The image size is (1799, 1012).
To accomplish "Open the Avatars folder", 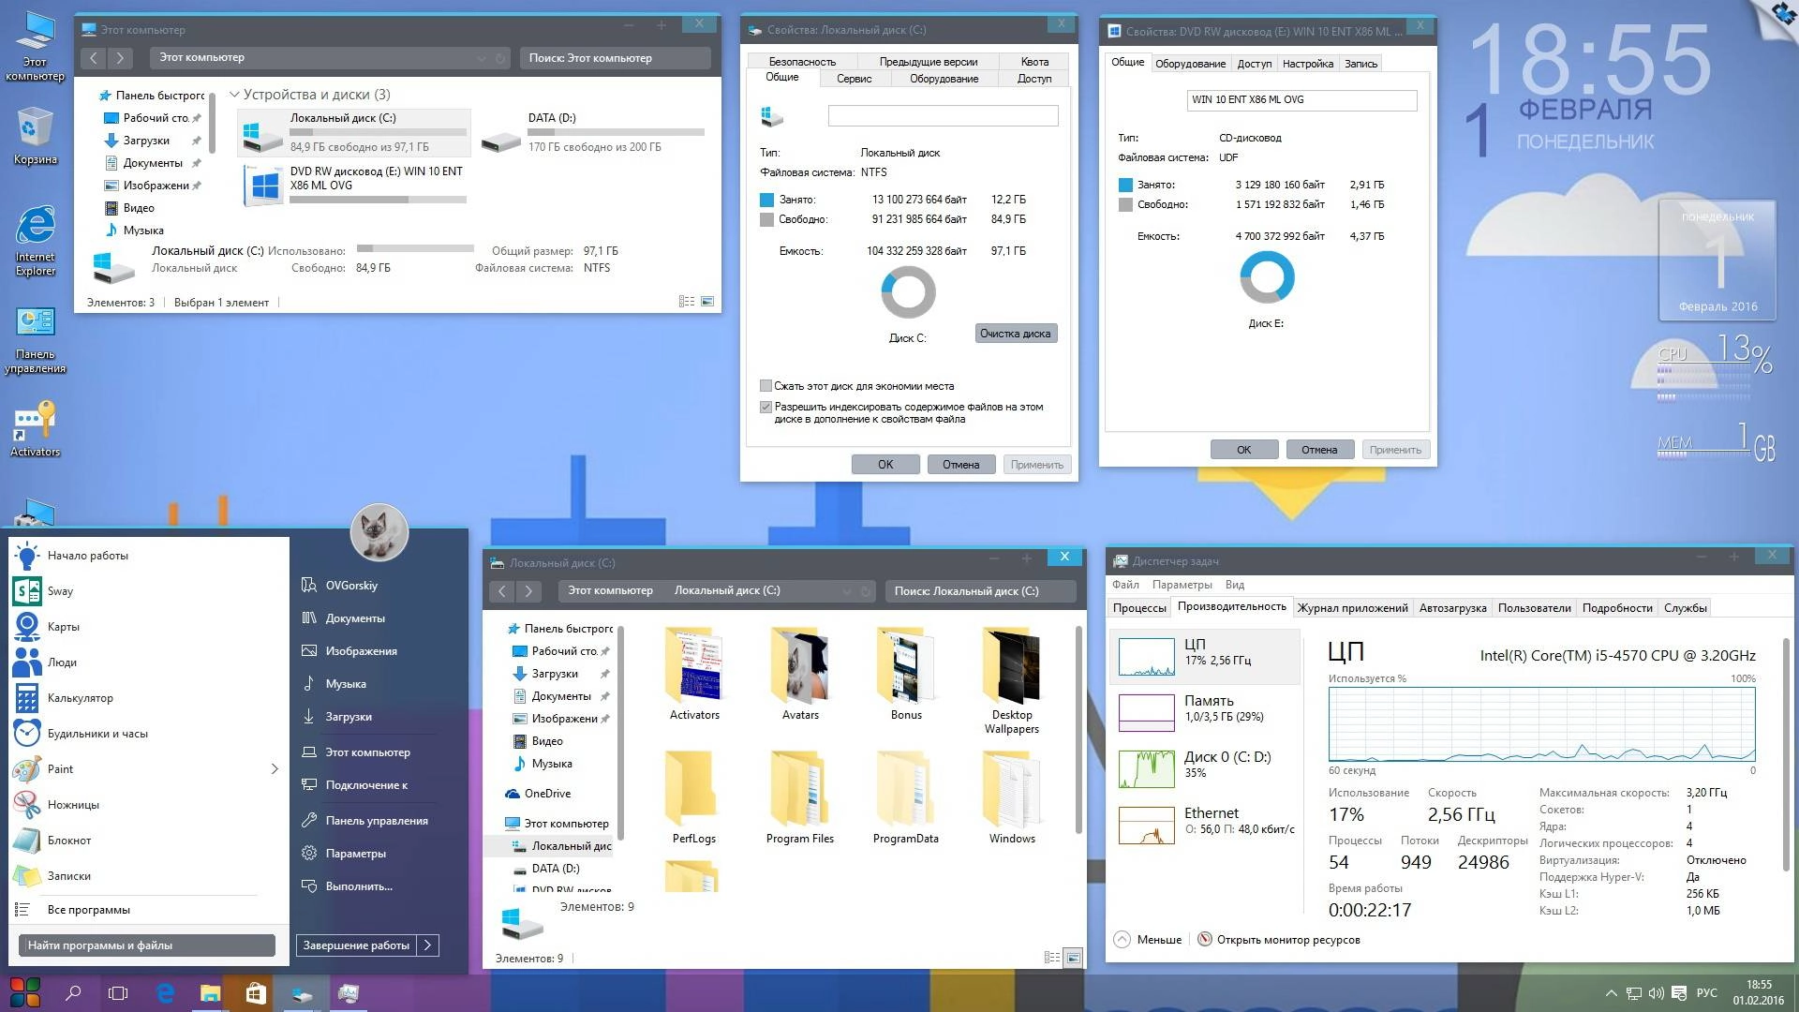I will tap(800, 674).
